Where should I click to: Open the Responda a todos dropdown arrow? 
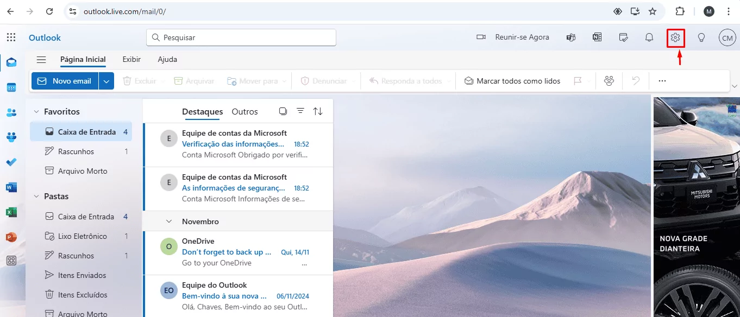[x=450, y=81]
